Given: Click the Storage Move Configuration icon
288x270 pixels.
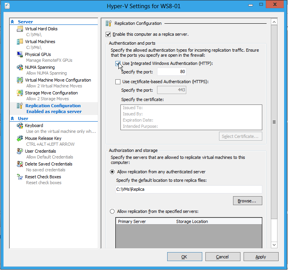Looking at the screenshot, I should pyautogui.click(x=20, y=93).
